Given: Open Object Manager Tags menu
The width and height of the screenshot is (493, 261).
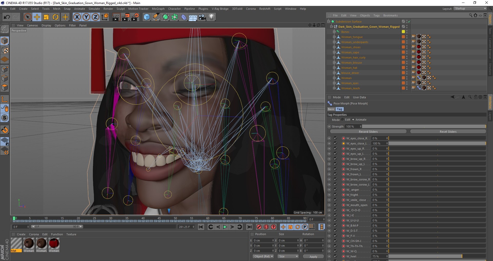Looking at the screenshot, I should pyautogui.click(x=376, y=15).
